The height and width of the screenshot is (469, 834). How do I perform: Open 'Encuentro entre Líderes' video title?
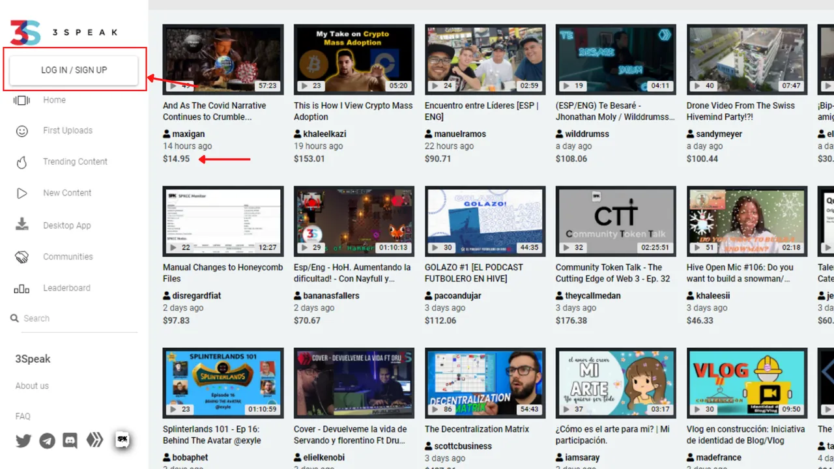[x=482, y=111]
